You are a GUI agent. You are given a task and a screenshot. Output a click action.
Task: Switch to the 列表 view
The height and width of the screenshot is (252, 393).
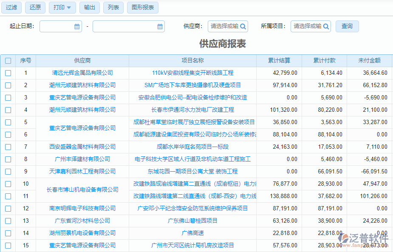[113, 7]
